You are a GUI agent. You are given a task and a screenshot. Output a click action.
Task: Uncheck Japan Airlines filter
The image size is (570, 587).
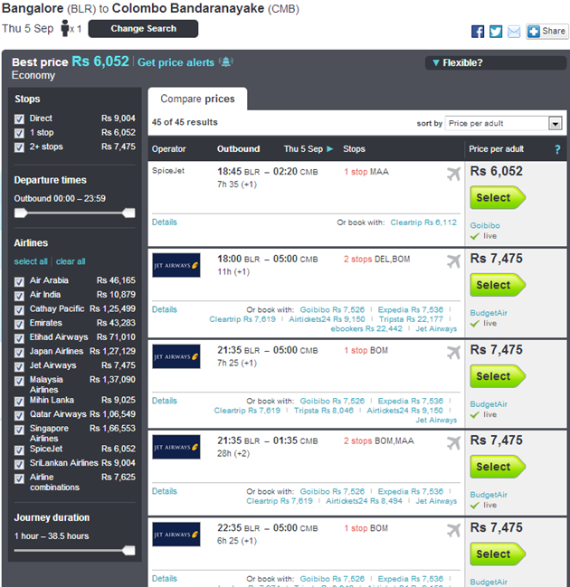(19, 353)
